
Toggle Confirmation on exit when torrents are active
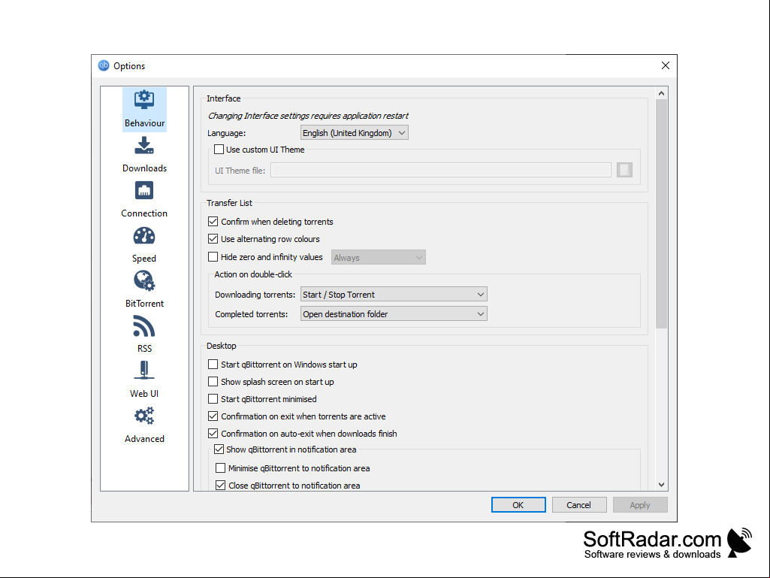tap(213, 416)
